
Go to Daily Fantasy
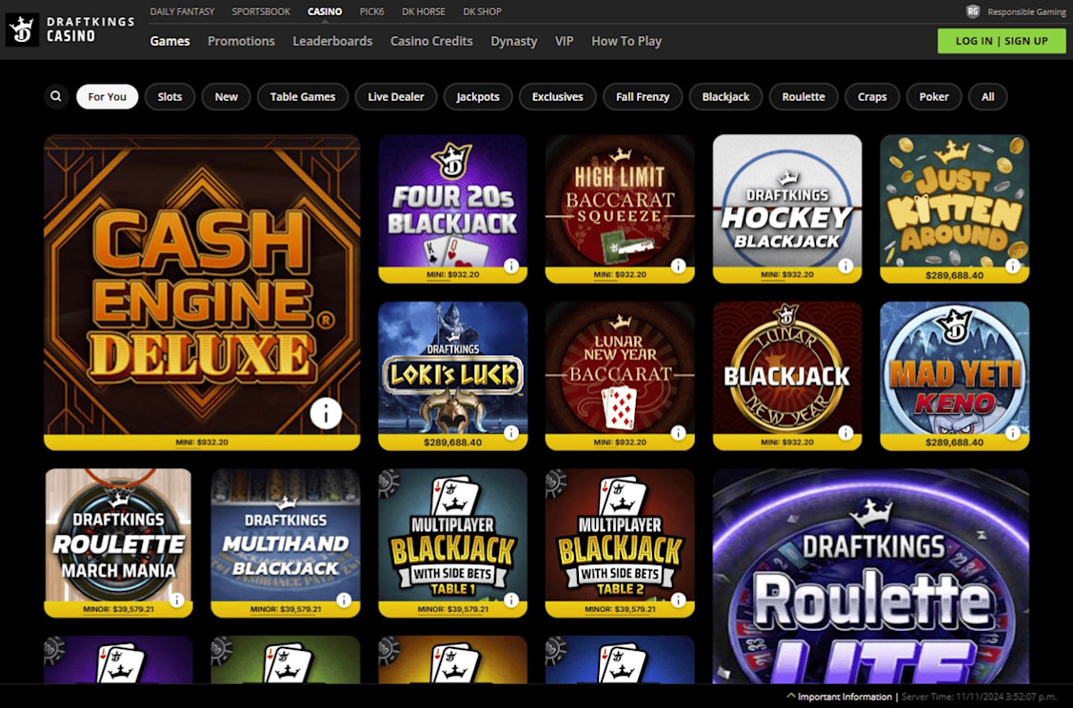pyautogui.click(x=182, y=11)
